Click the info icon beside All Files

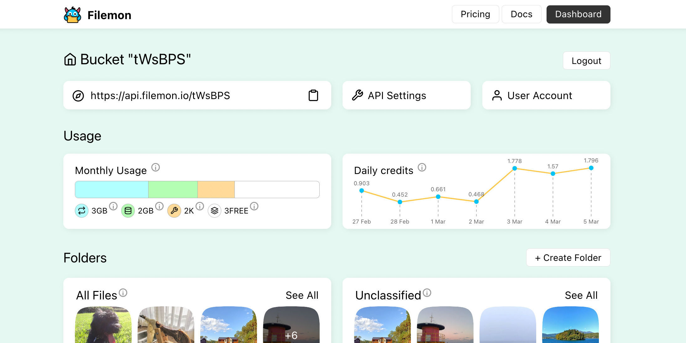(x=123, y=293)
